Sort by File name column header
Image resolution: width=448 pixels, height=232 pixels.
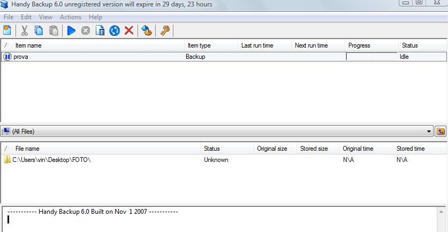pyautogui.click(x=101, y=149)
